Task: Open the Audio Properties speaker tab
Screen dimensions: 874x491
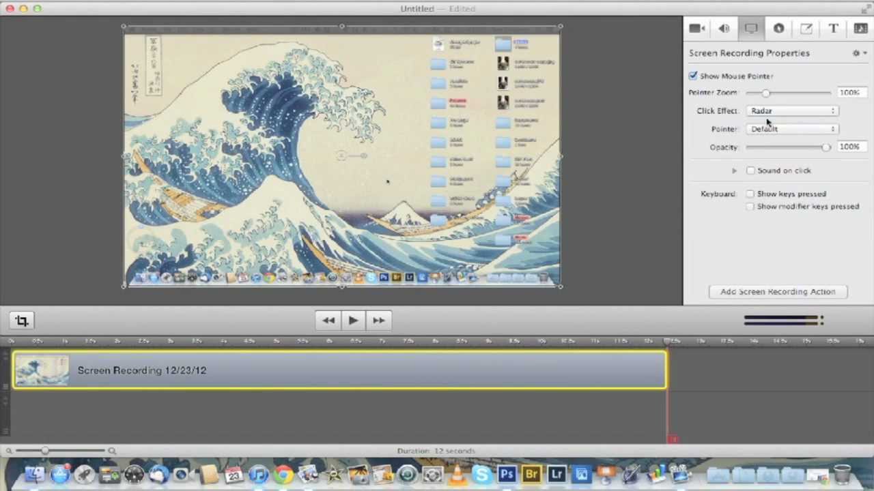Action: pos(724,28)
